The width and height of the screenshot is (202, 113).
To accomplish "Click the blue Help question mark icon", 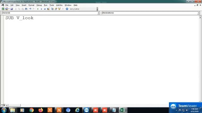I will 67,9.
